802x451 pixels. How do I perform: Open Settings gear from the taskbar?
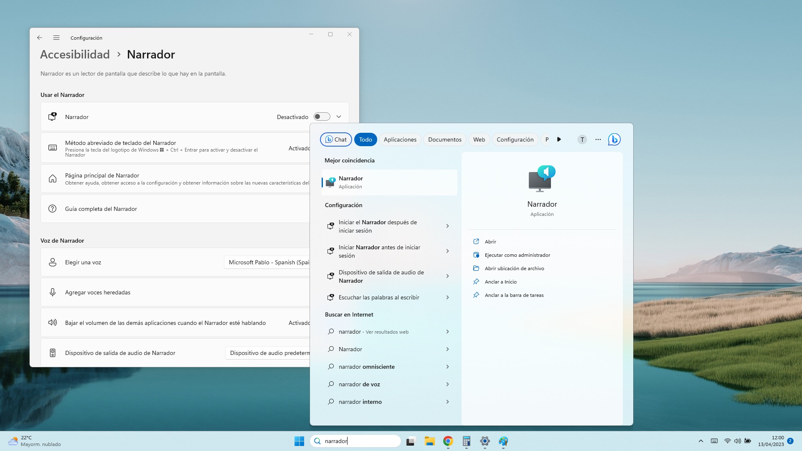pyautogui.click(x=485, y=441)
